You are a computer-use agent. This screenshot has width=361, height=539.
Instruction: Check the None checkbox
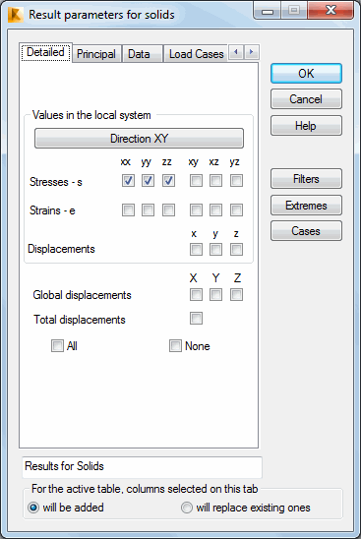click(x=175, y=345)
